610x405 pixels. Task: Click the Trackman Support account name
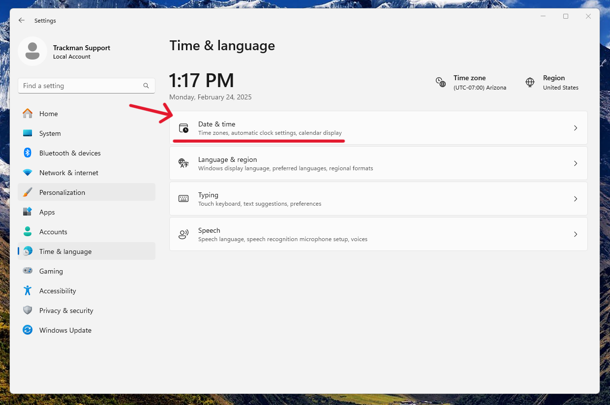82,48
